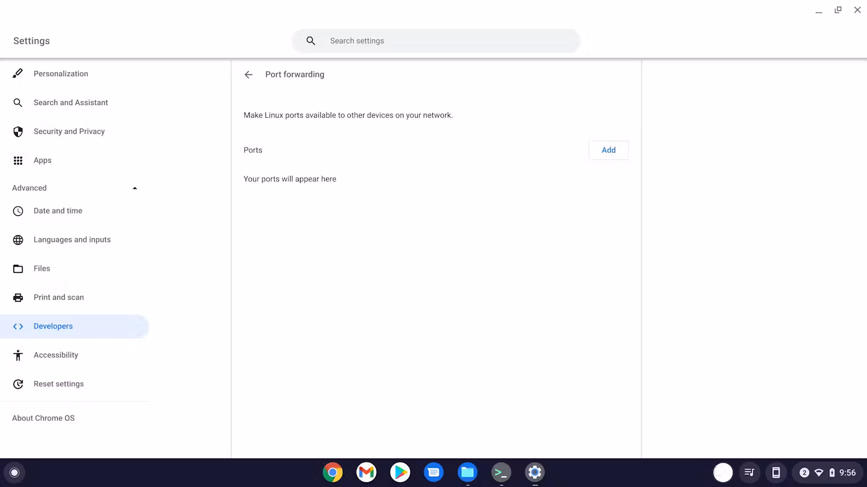The height and width of the screenshot is (487, 867).
Task: Select the Personalization pen icon
Action: (17, 73)
